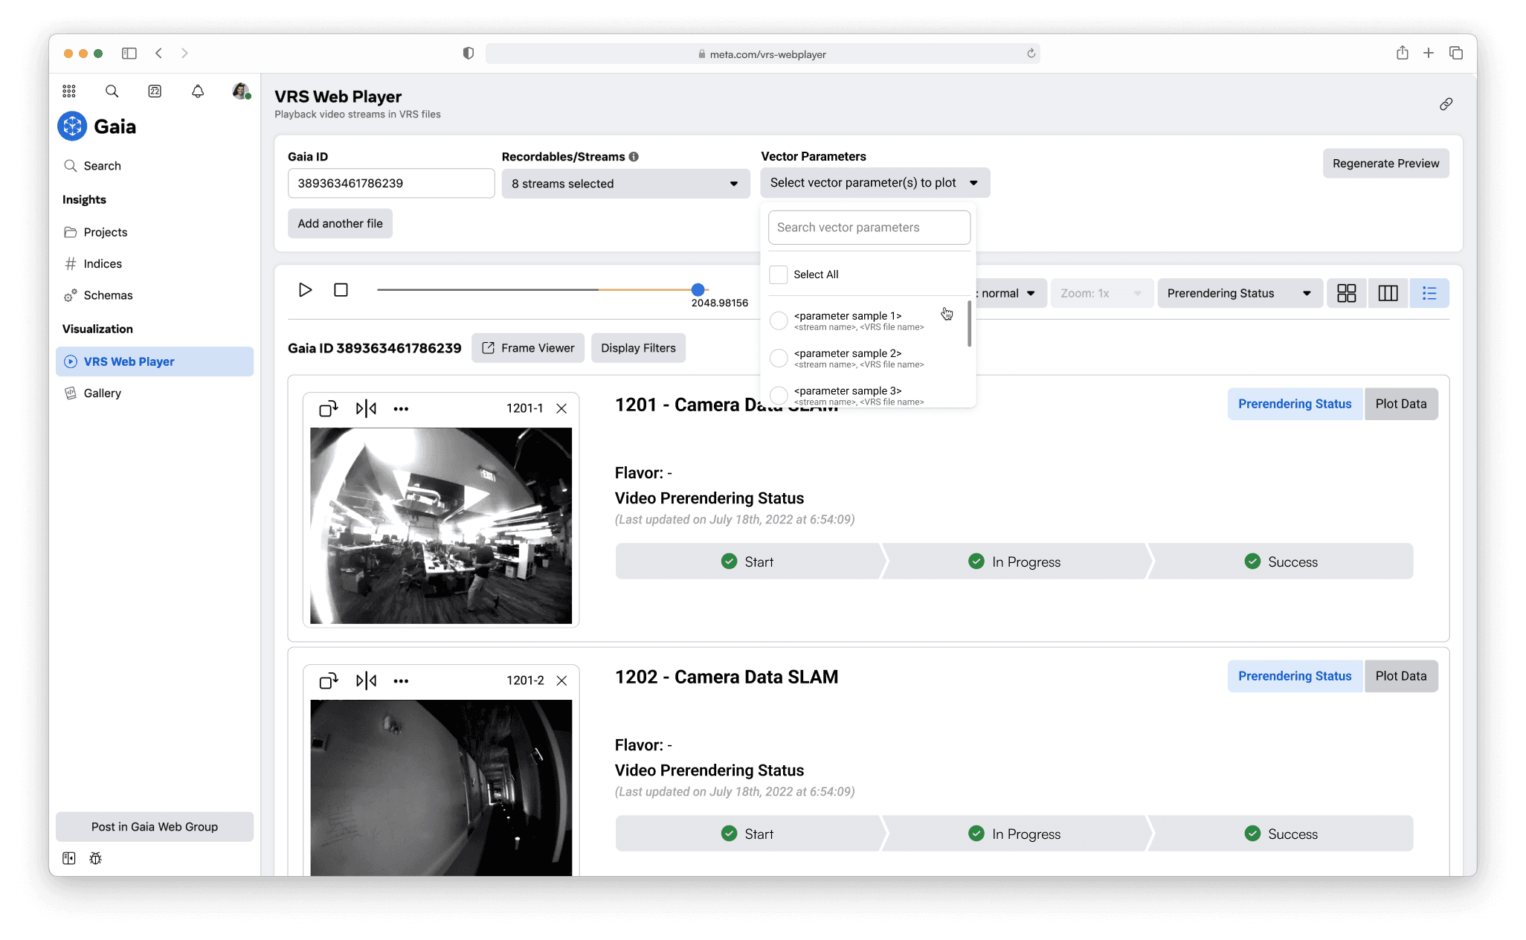Open the calendar icon in the sidebar header

(x=155, y=91)
